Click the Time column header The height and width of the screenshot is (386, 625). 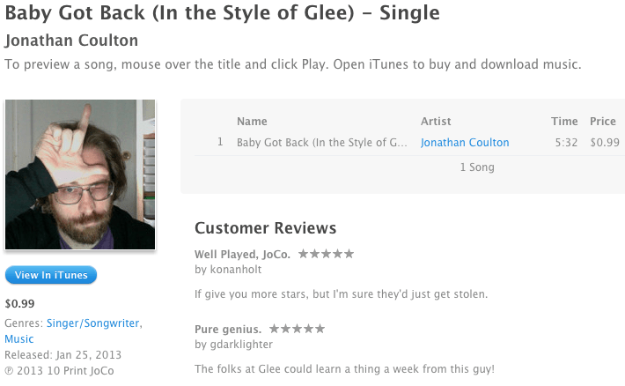coord(564,122)
